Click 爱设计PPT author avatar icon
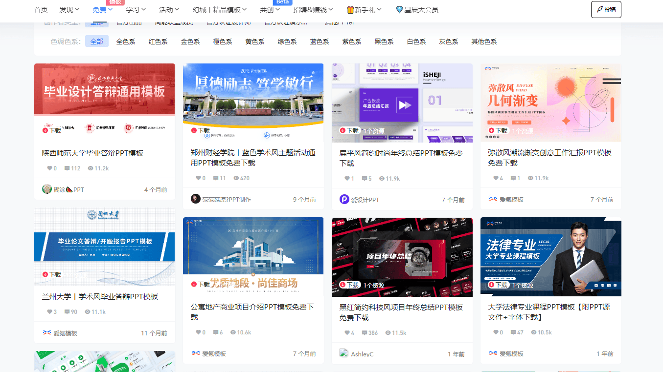The image size is (663, 372). click(344, 199)
